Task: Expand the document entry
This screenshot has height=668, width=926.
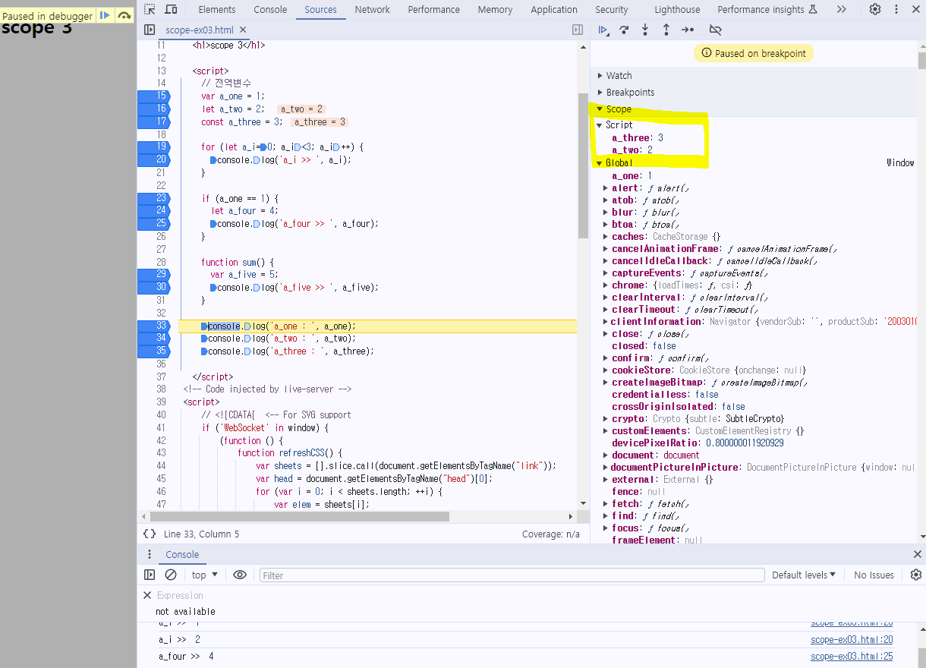Action: point(605,455)
